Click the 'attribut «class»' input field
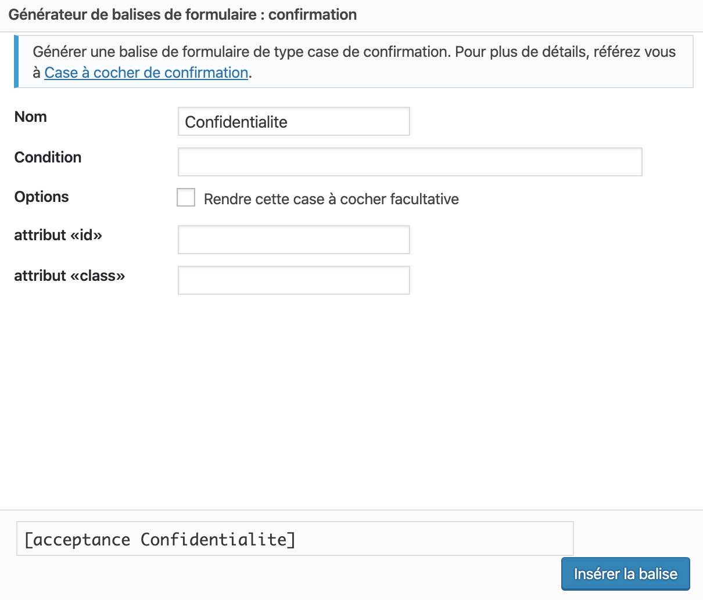The image size is (703, 600). tap(293, 280)
